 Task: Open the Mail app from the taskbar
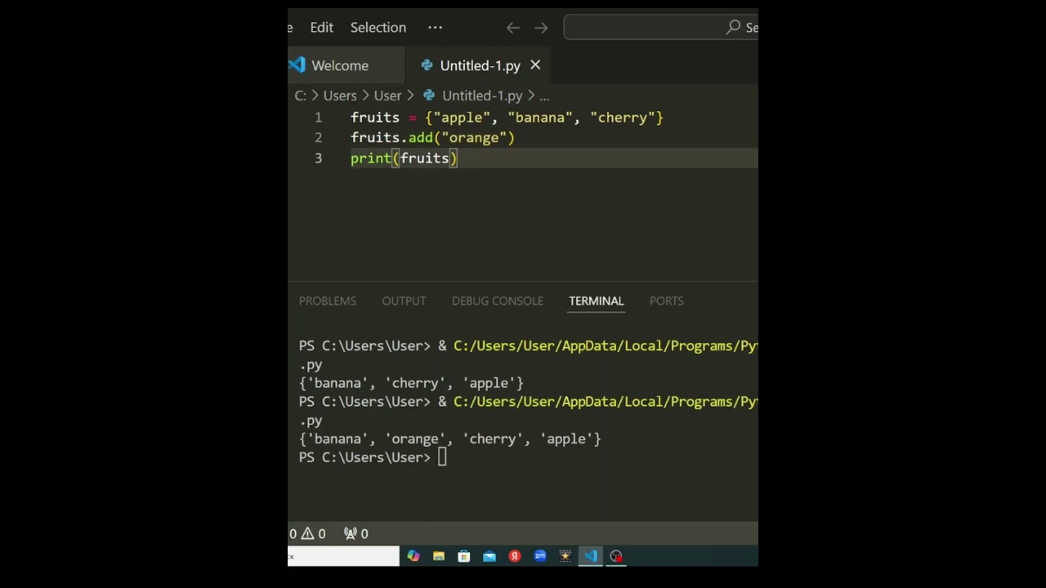point(489,556)
